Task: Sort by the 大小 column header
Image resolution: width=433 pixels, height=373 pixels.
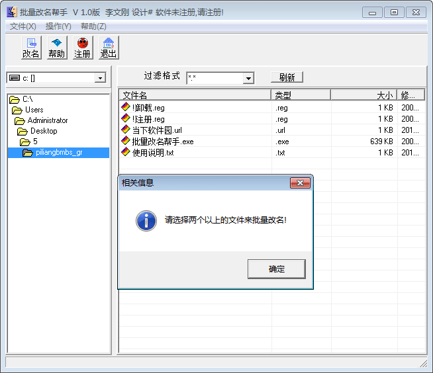Action: (363, 95)
